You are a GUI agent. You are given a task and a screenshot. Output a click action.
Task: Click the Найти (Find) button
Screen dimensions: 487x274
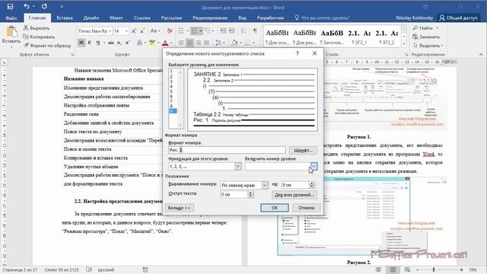(425, 28)
